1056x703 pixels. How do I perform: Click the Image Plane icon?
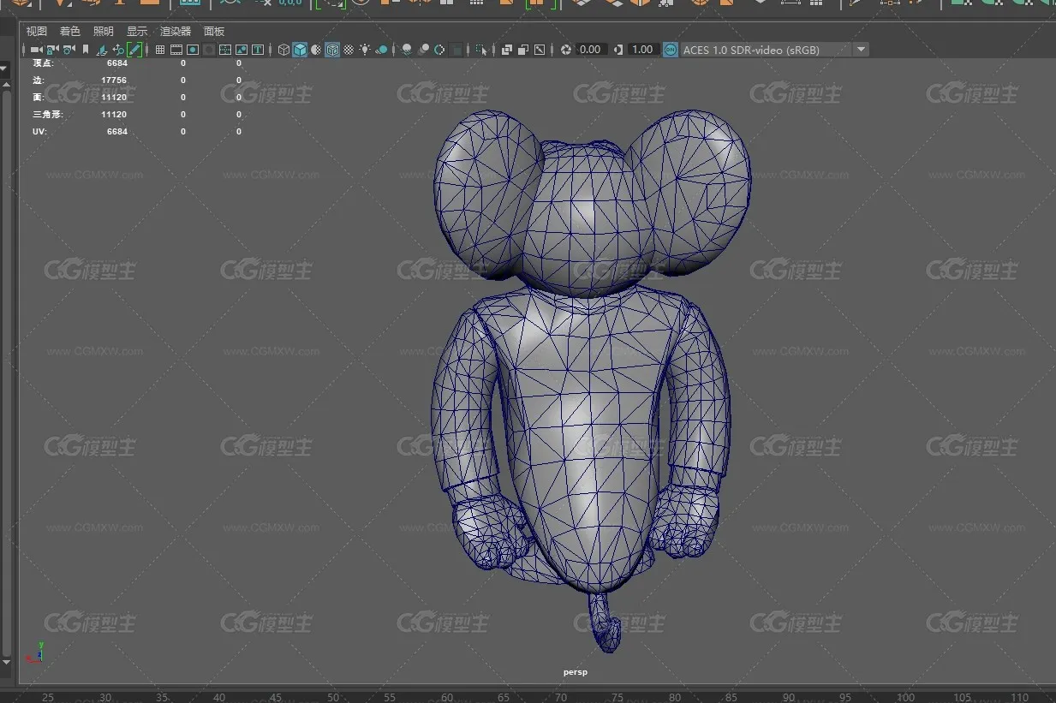(x=102, y=50)
